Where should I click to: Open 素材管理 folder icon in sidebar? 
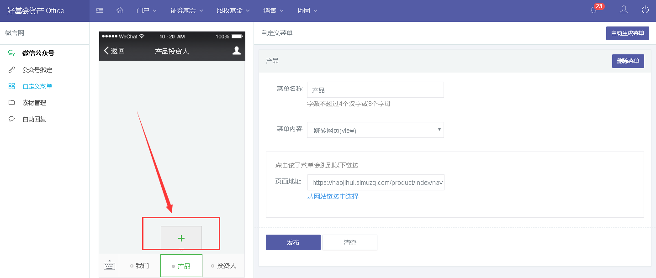click(11, 102)
